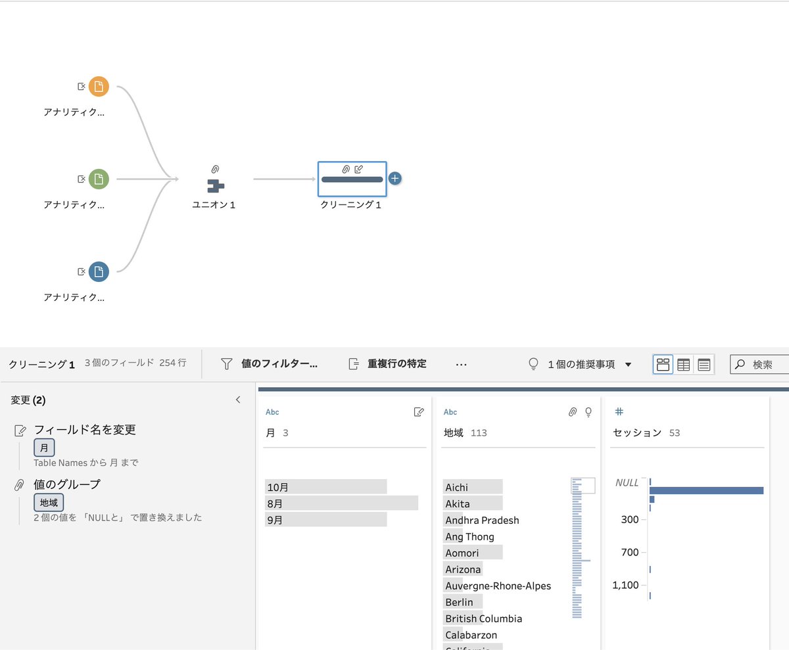
Task: Select the 8月 value
Action: (341, 503)
